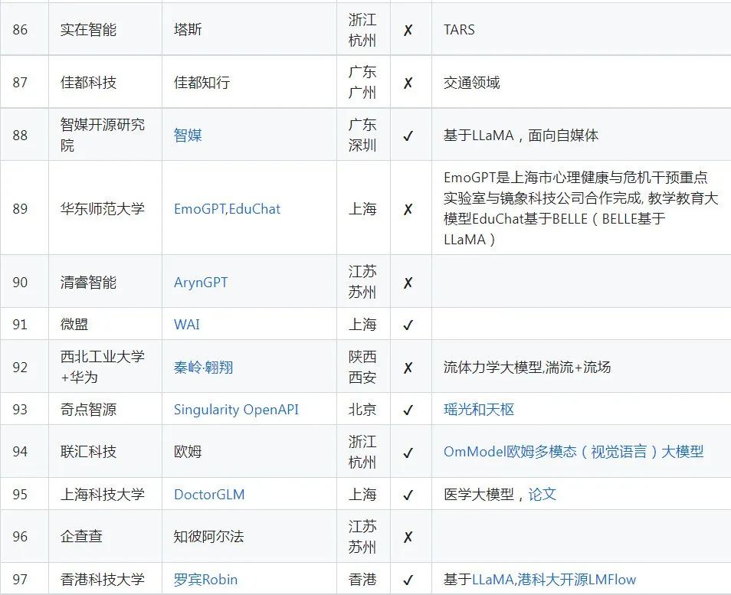Click the check mark in row 97

pyautogui.click(x=408, y=580)
